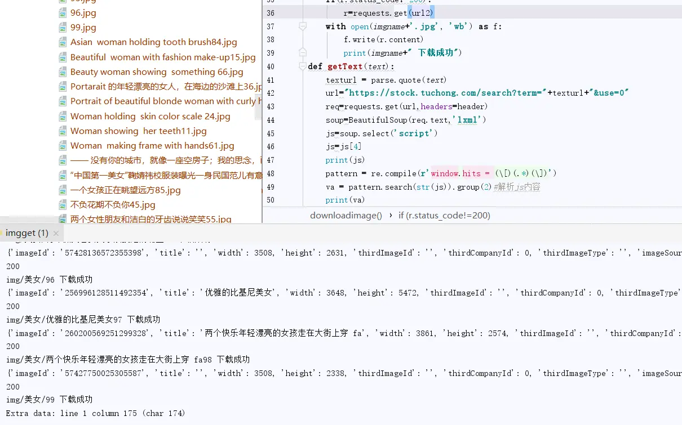Click the print(js) statement on line 47
682x425 pixels.
[345, 160]
